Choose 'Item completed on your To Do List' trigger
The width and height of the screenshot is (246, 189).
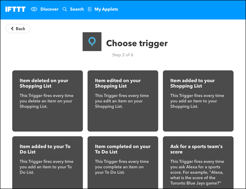(123, 162)
